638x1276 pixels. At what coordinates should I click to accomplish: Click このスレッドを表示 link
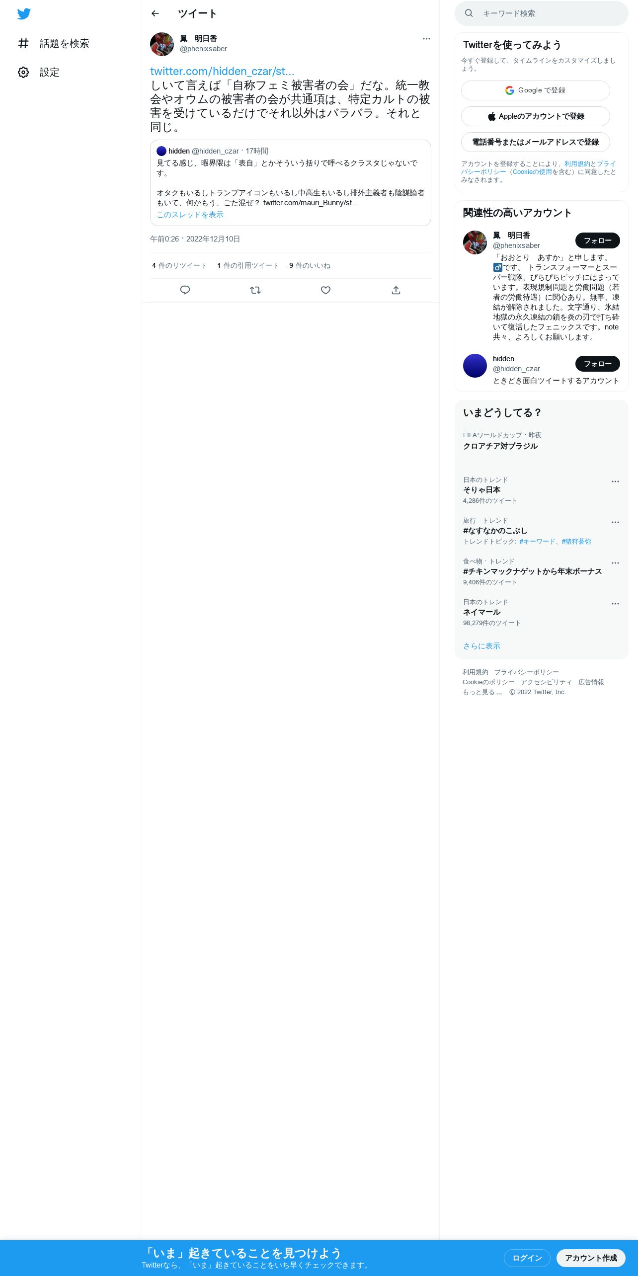coord(190,215)
